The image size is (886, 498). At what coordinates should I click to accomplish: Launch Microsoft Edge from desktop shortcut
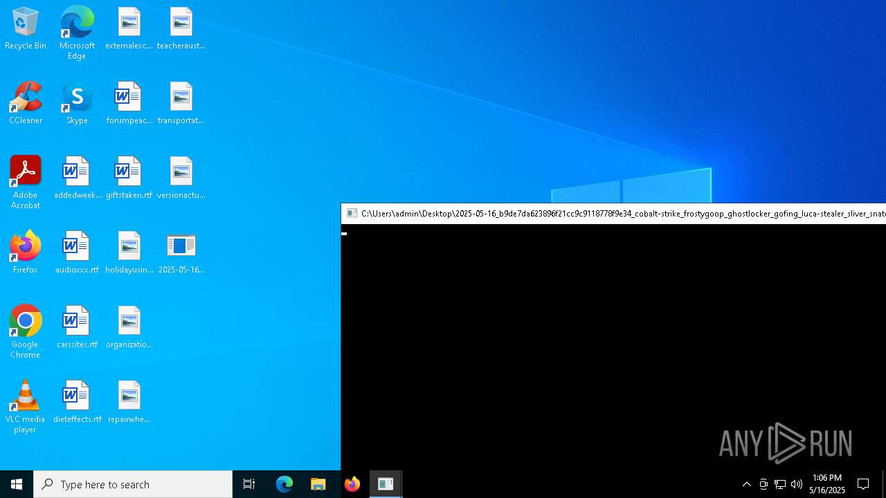pyautogui.click(x=77, y=33)
